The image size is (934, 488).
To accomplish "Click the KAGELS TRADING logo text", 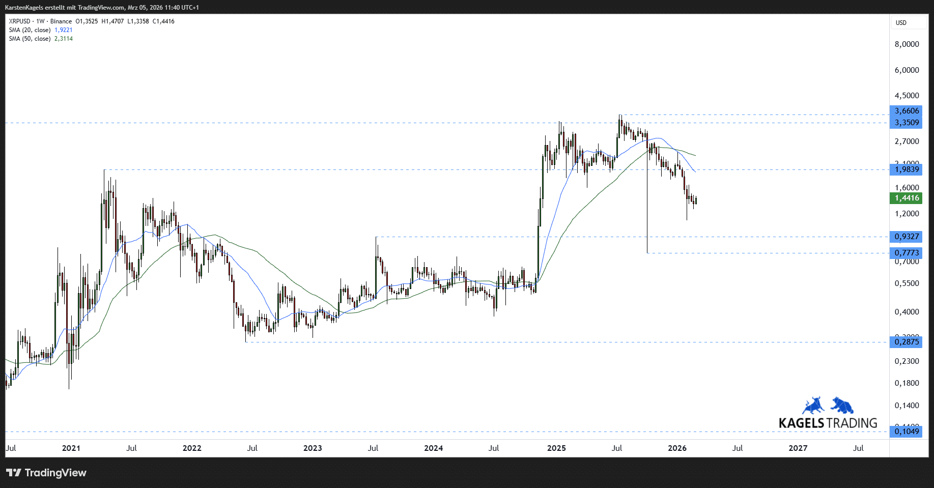I will (828, 423).
